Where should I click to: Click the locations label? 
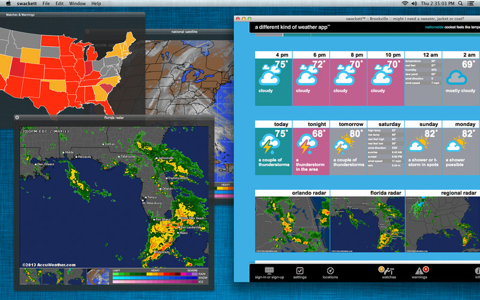330,277
